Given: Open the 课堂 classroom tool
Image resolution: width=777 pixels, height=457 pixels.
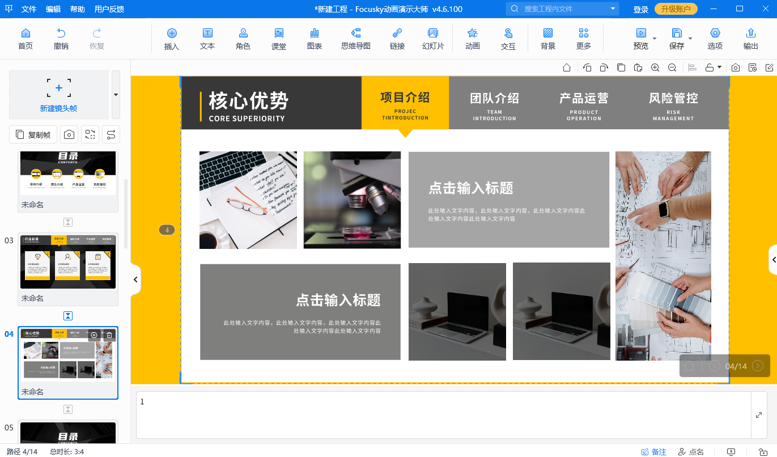Looking at the screenshot, I should click(x=279, y=39).
